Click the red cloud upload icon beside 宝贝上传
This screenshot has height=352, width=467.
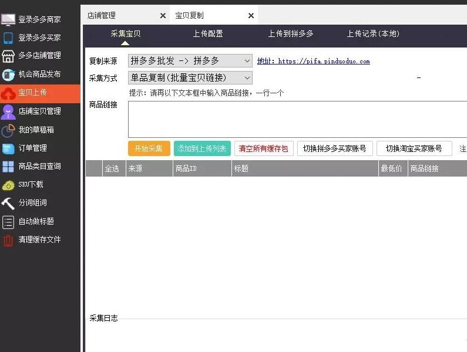[x=8, y=93]
